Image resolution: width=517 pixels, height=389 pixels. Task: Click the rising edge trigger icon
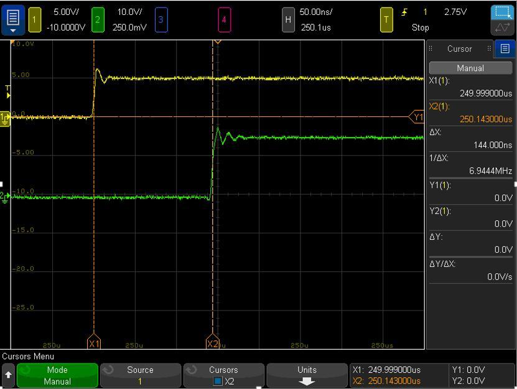coord(404,12)
